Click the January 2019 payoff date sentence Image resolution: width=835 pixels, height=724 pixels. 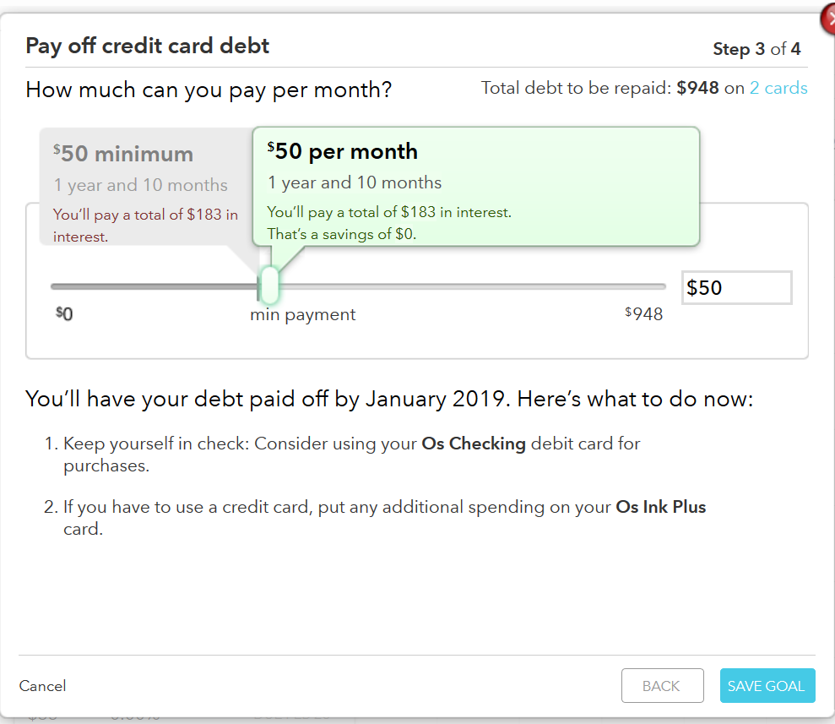click(389, 399)
